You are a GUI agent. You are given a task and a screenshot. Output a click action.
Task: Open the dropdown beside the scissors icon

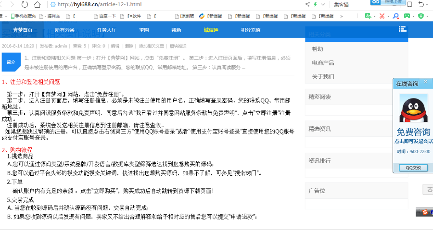coord(388,16)
